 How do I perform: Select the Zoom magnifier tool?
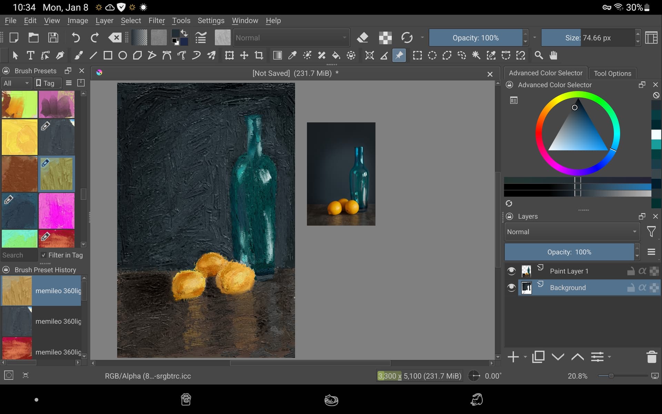tap(539, 56)
